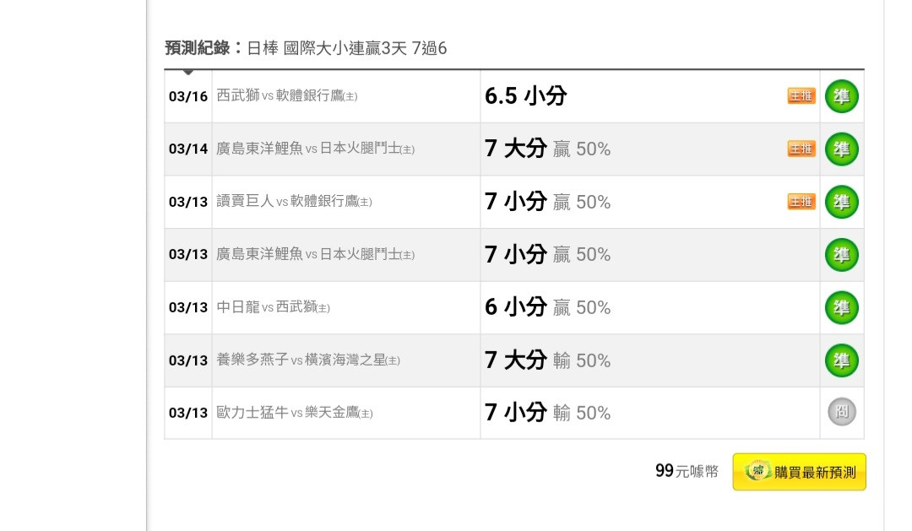Screen dimensions: 912x531
Task: Click the 99元噱幣 price label
Action: coord(687,471)
